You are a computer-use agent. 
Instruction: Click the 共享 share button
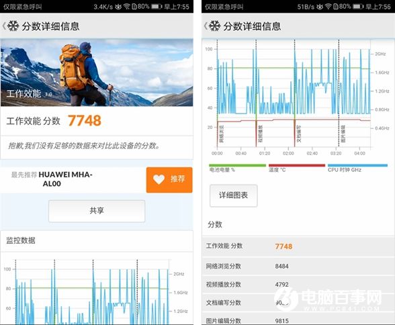[97, 211]
